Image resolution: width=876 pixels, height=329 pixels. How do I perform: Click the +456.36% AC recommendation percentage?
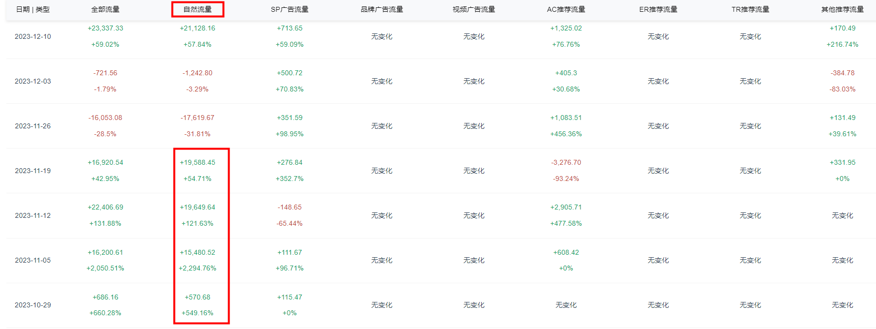pos(566,134)
